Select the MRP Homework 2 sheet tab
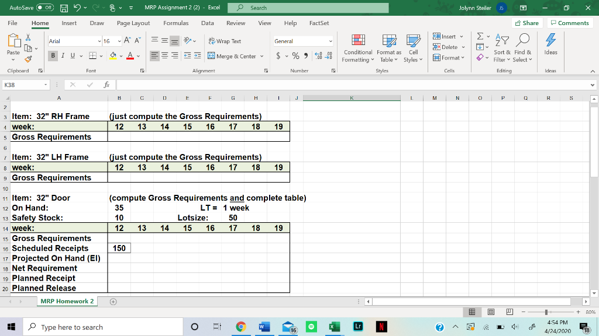 (67, 302)
